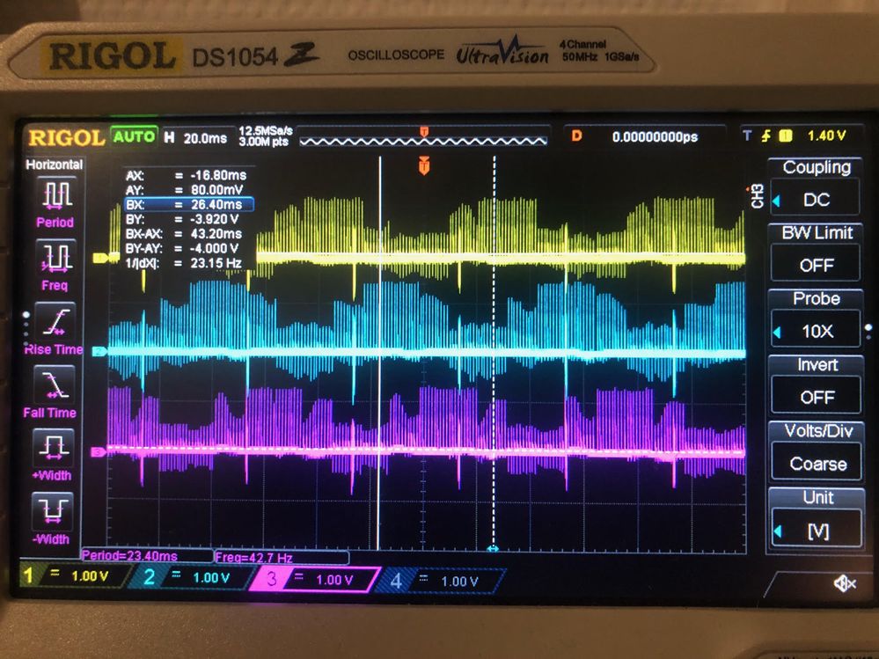This screenshot has width=879, height=659.
Task: Click the magenta channel 3 ground marker
Action: 99,451
